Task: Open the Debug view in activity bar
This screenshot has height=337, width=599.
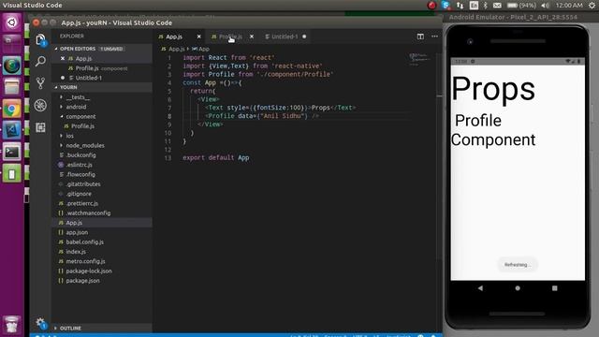Action: 40,105
